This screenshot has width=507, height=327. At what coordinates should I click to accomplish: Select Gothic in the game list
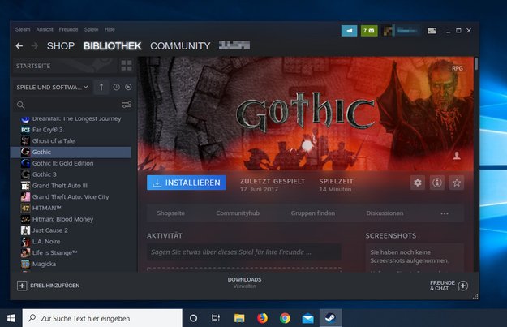71,153
